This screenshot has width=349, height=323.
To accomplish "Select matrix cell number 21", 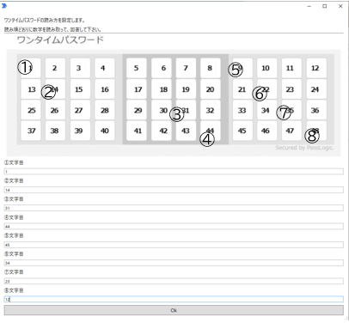I will [x=242, y=89].
